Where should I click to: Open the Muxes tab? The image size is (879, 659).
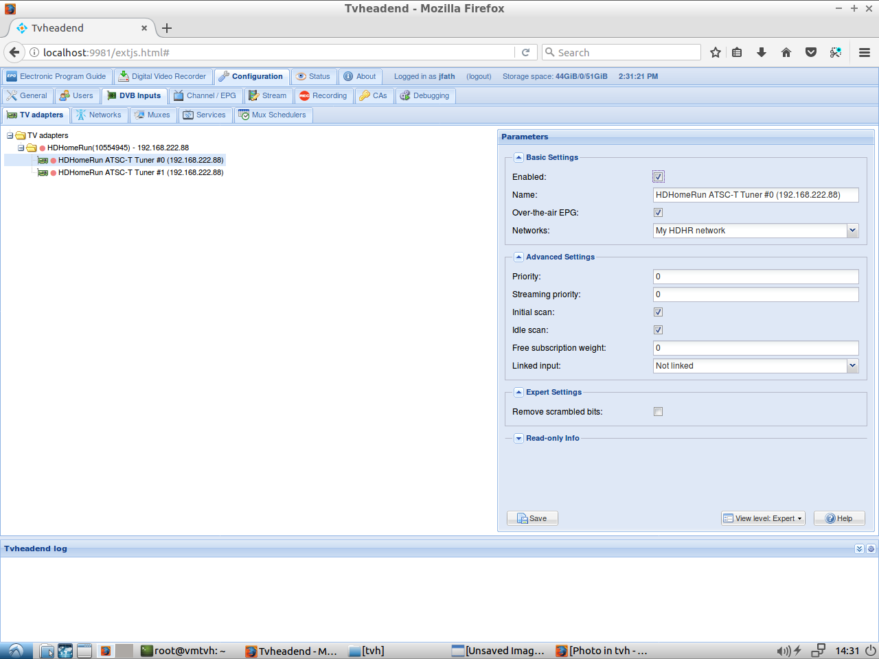(152, 115)
